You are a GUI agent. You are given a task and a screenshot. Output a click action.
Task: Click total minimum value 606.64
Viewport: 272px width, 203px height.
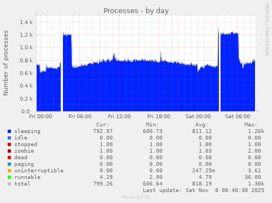click(153, 184)
